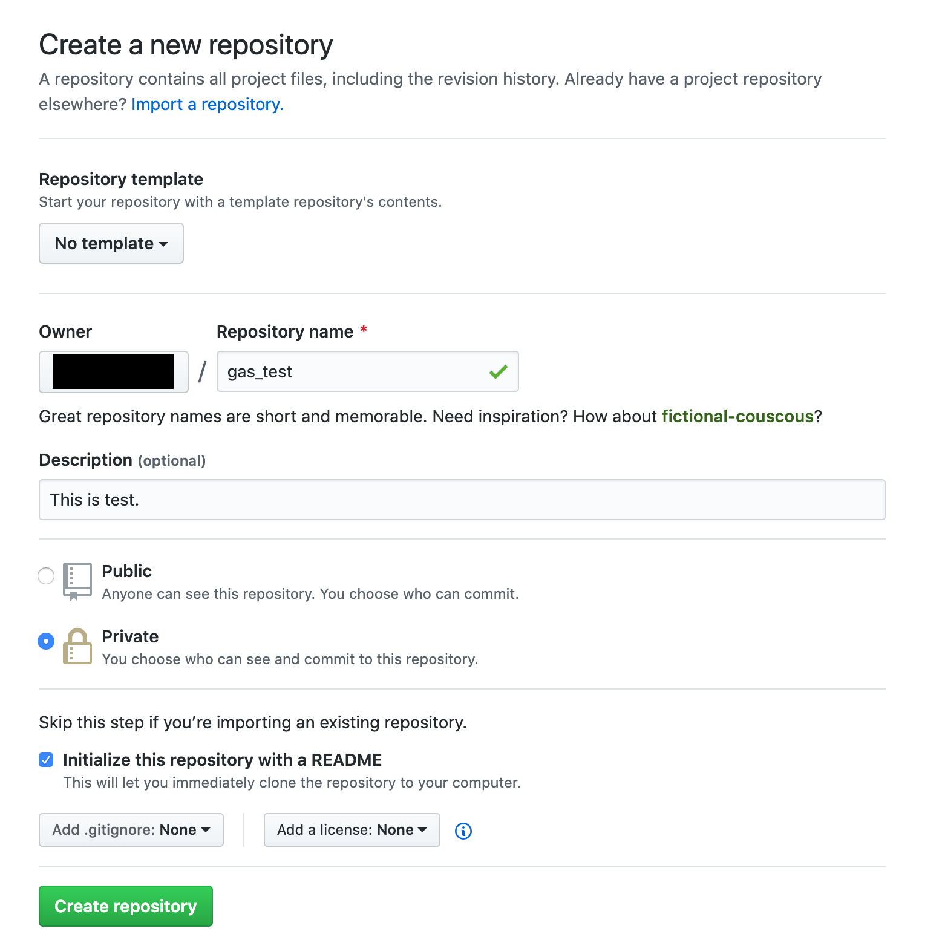This screenshot has height=940, width=945.
Task: Select the Private radio button
Action: (x=46, y=641)
